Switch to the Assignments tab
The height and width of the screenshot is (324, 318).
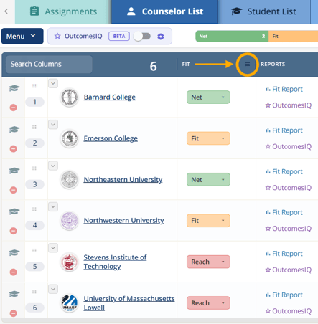[63, 11]
